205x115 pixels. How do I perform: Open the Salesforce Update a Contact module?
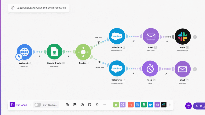coord(117,68)
